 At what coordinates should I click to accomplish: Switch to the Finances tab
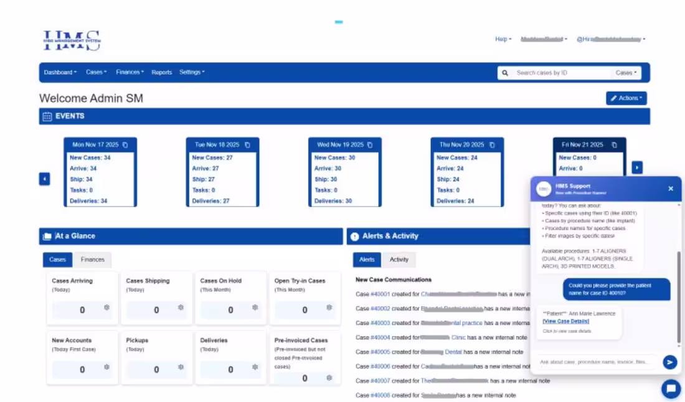[x=93, y=259]
